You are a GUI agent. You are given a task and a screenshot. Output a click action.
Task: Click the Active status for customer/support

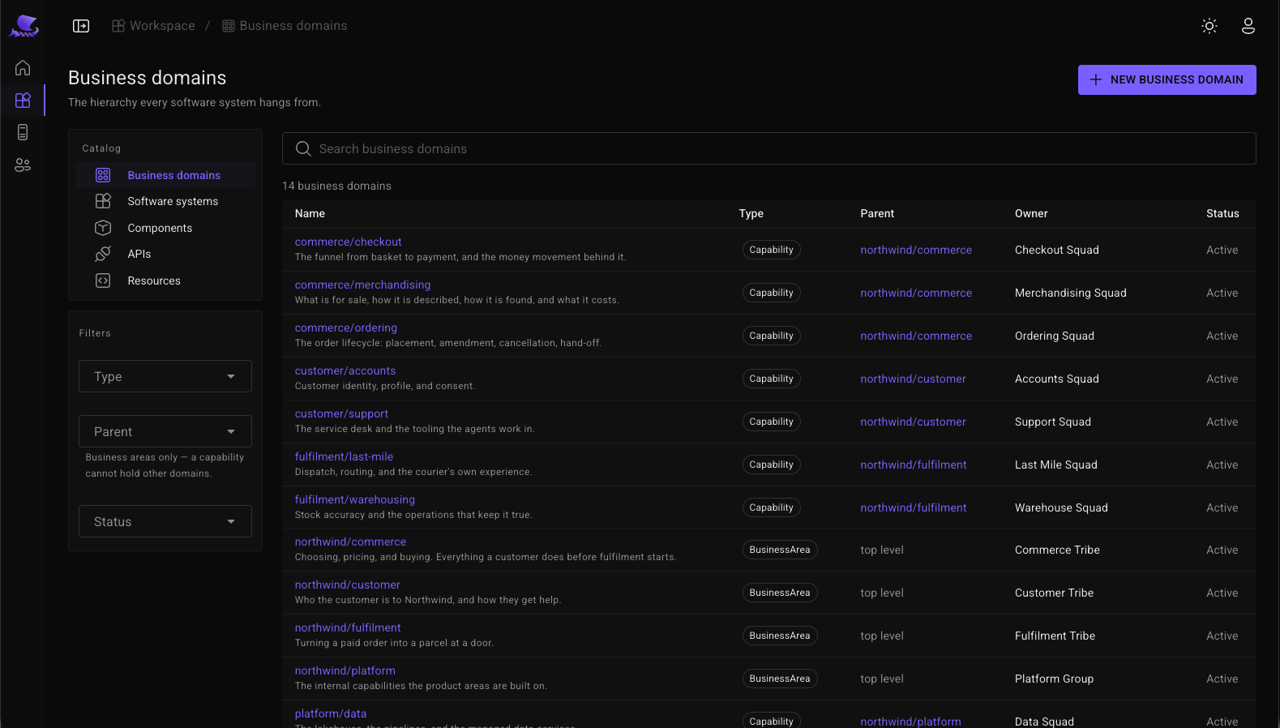[1222, 422]
